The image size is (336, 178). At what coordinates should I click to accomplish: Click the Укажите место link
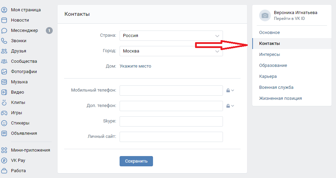pyautogui.click(x=135, y=66)
